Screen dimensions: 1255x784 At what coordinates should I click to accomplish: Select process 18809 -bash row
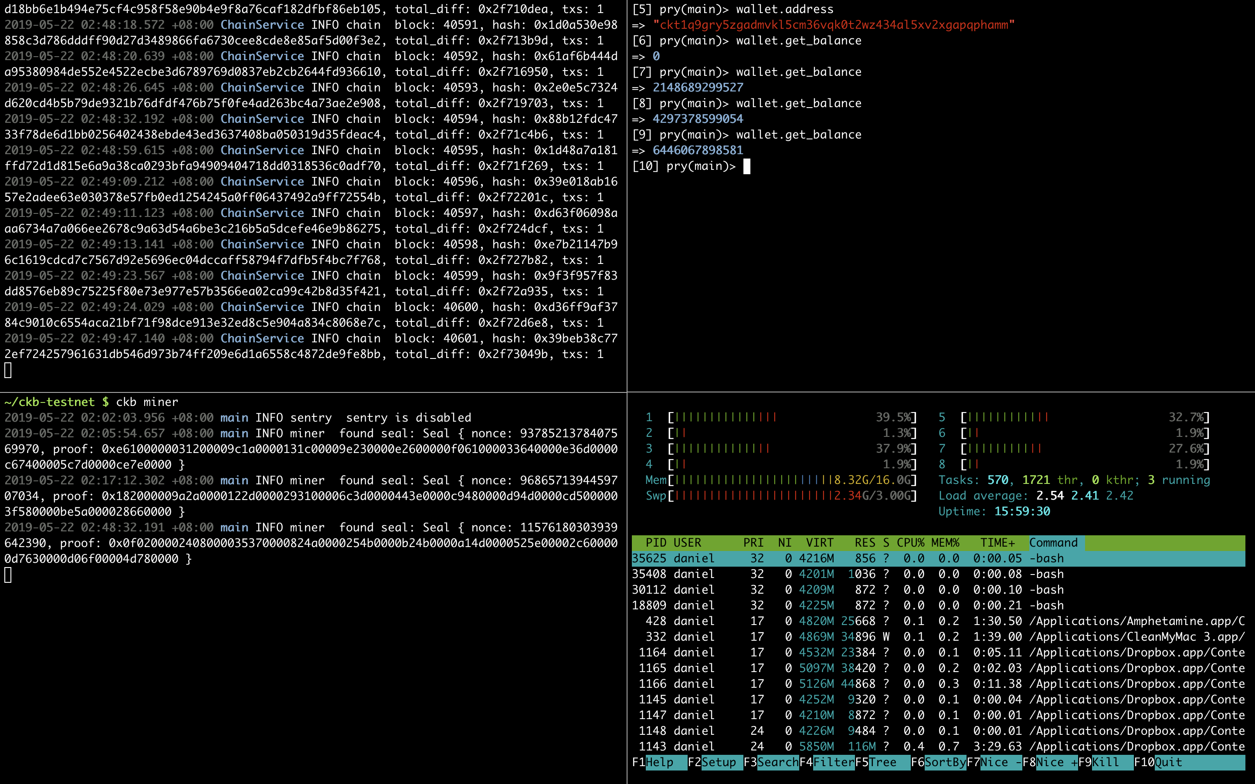coord(938,605)
